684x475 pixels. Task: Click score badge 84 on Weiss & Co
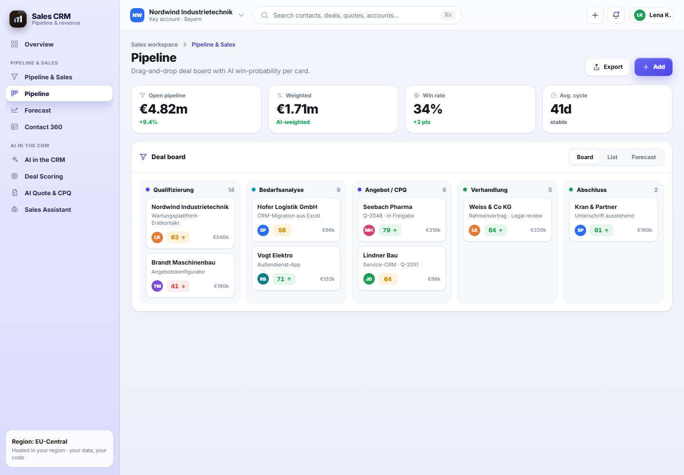pos(495,230)
